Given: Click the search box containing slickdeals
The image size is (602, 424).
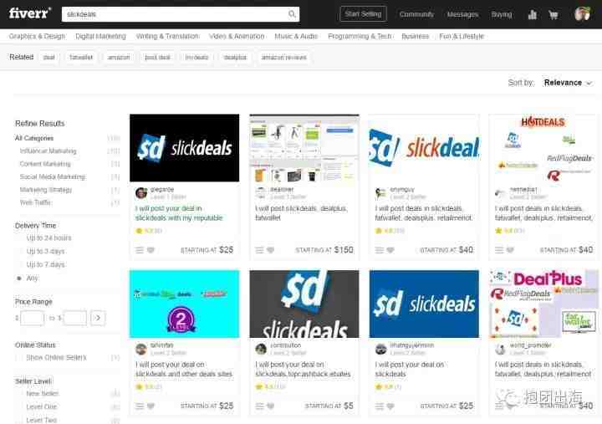Looking at the screenshot, I should pos(181,14).
